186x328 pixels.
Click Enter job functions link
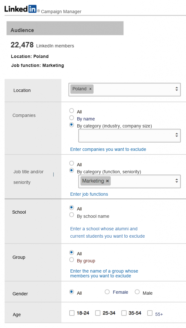[89, 194]
